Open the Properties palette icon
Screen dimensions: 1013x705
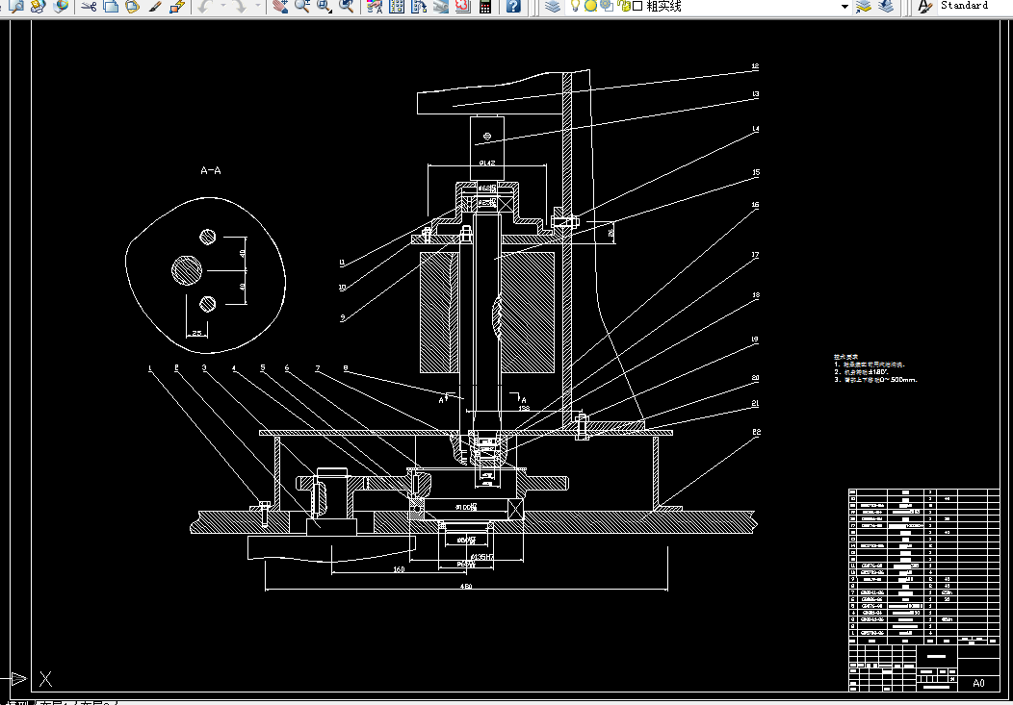pyautogui.click(x=375, y=7)
